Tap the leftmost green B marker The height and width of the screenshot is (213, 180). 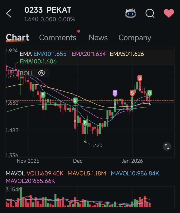coord(43,95)
